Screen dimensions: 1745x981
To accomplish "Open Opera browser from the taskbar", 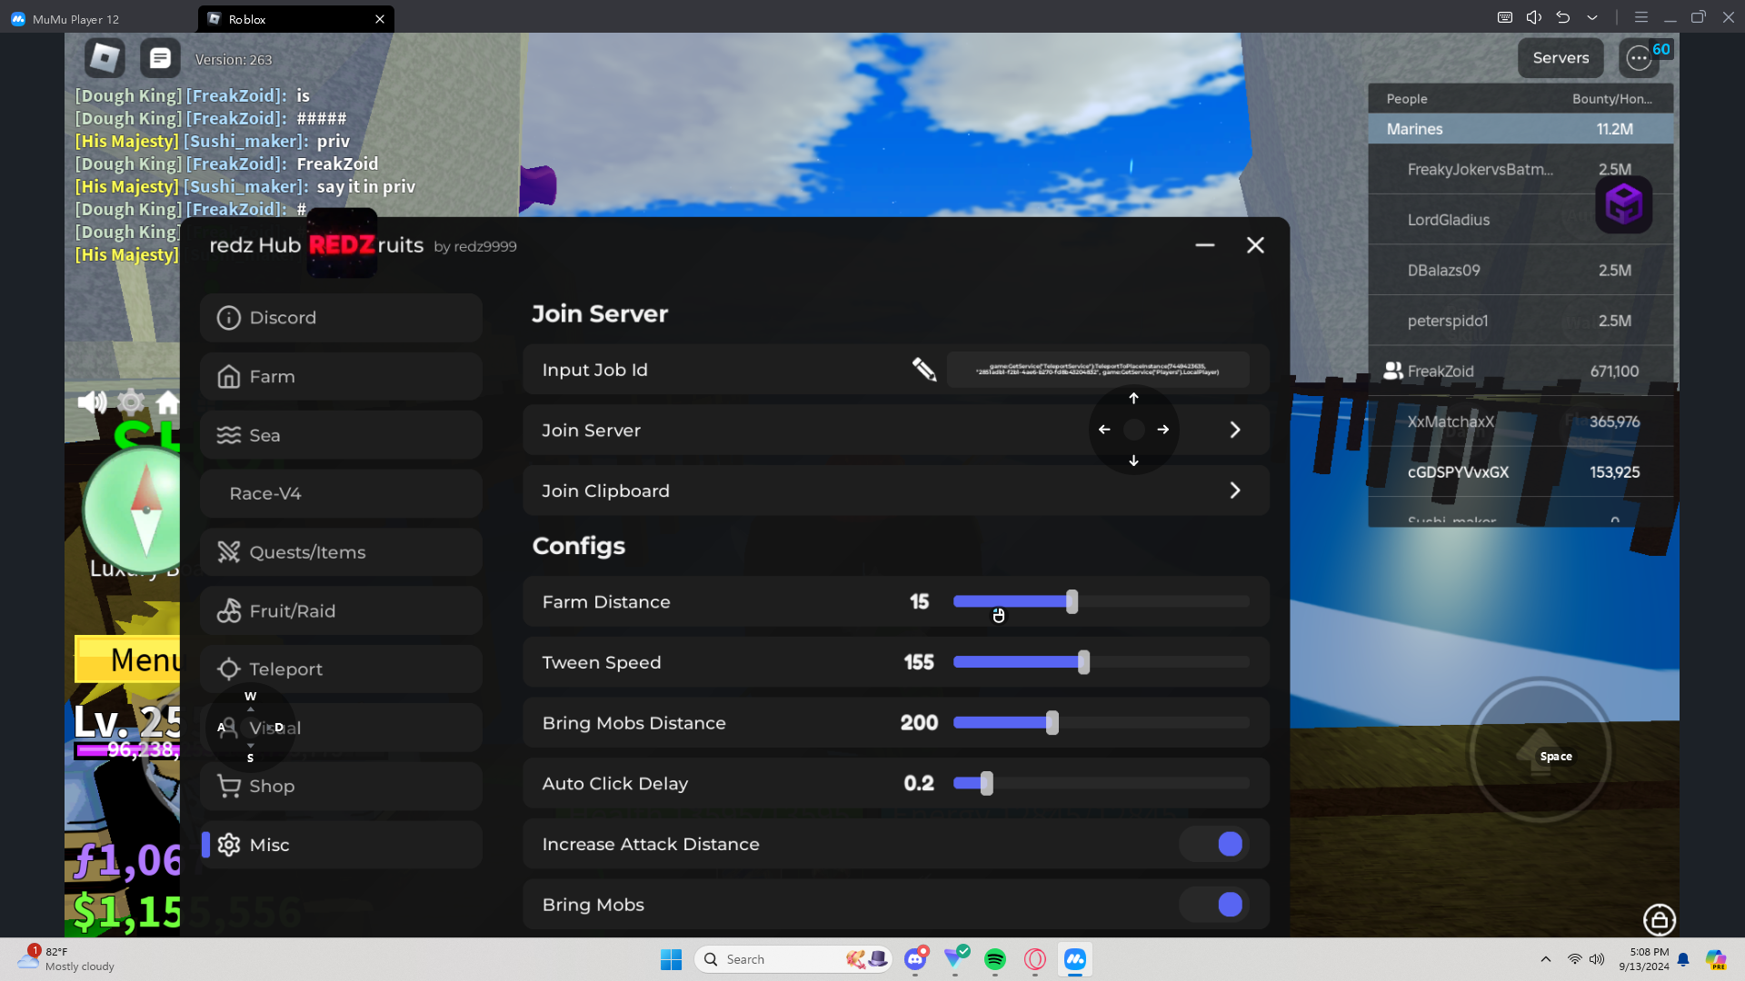I will click(1035, 959).
